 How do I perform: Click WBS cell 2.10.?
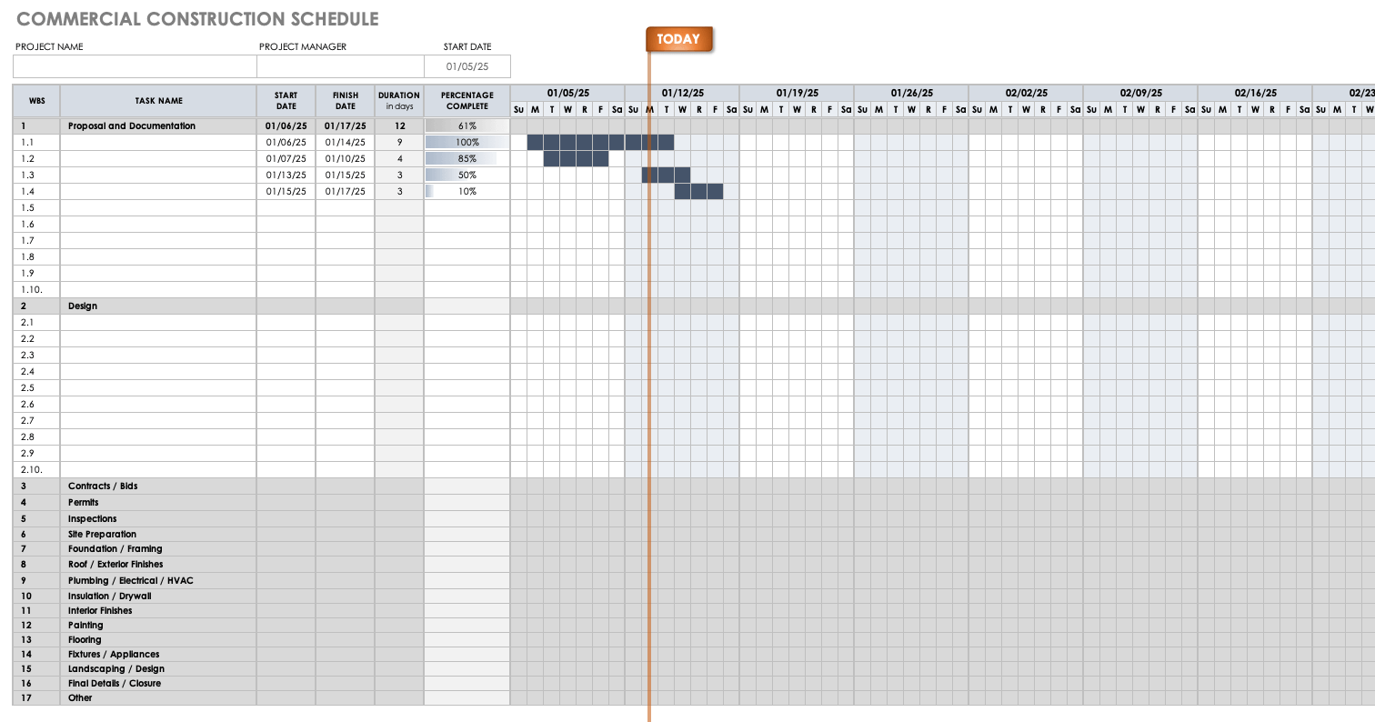(x=36, y=470)
